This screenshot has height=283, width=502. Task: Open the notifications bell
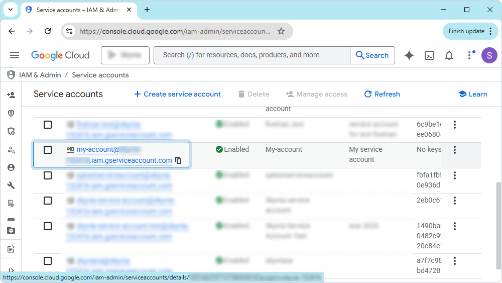[x=449, y=55]
